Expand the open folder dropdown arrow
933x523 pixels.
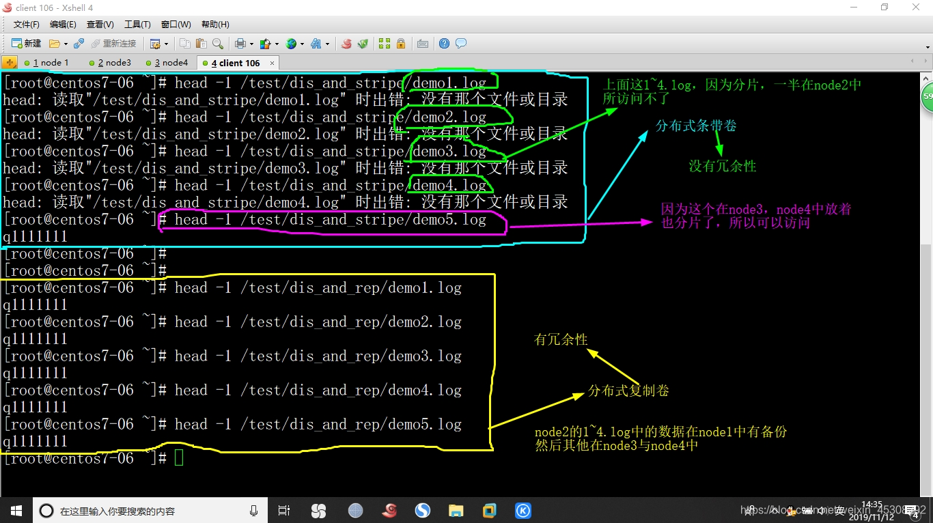(66, 44)
